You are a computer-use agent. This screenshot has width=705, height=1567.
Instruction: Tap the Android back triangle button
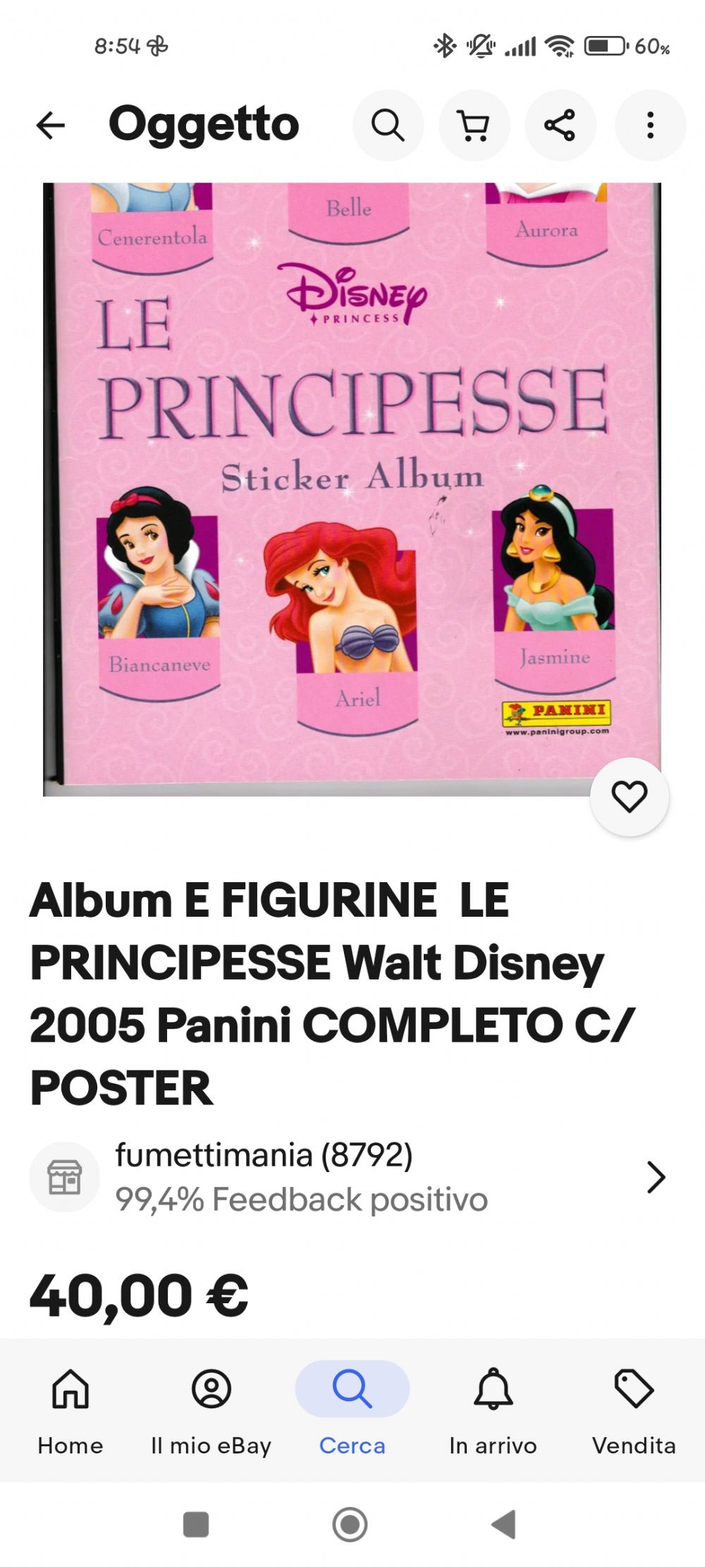point(504,1524)
